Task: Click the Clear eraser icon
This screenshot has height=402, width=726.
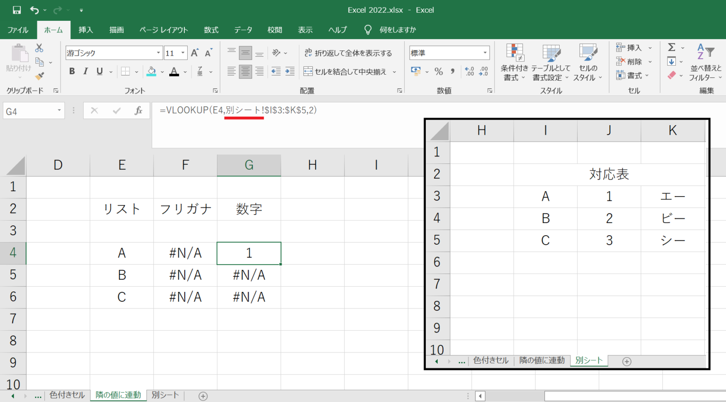Action: click(x=672, y=75)
